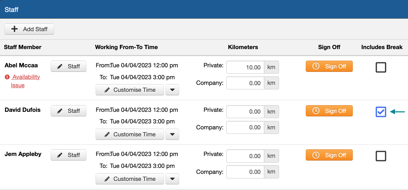The width and height of the screenshot is (408, 190).
Task: Tick Includes Break checkbox for Jem Appleby
Action: click(381, 156)
